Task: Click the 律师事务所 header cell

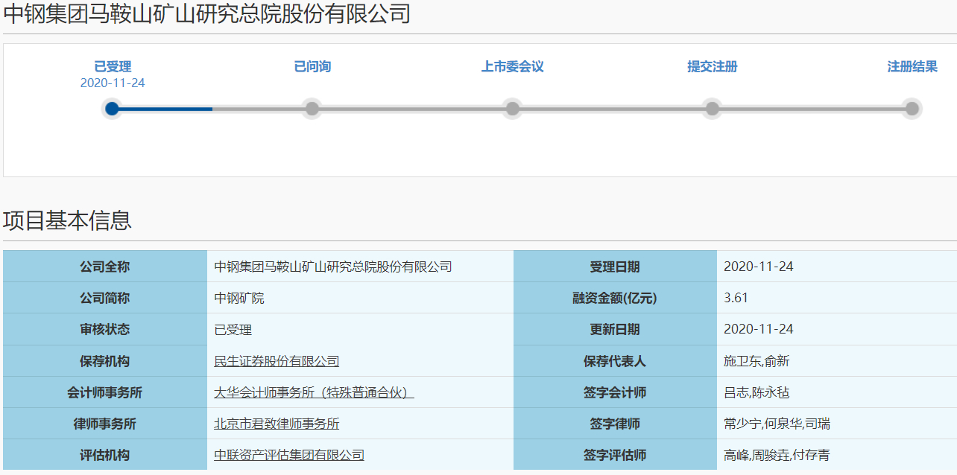Action: [105, 424]
